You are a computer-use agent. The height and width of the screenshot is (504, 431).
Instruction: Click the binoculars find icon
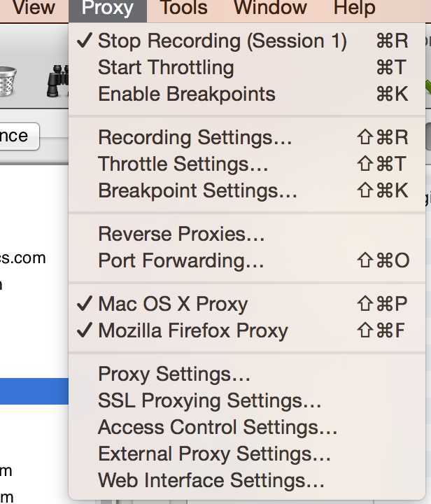(x=58, y=81)
